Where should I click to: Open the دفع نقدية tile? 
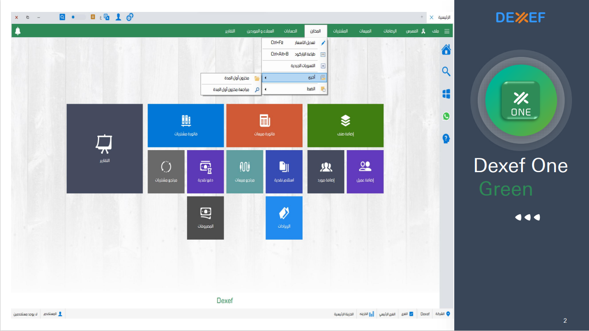click(x=206, y=172)
